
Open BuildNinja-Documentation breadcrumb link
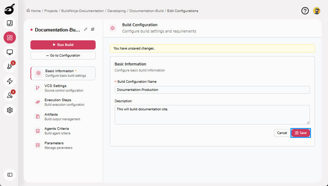(x=83, y=11)
